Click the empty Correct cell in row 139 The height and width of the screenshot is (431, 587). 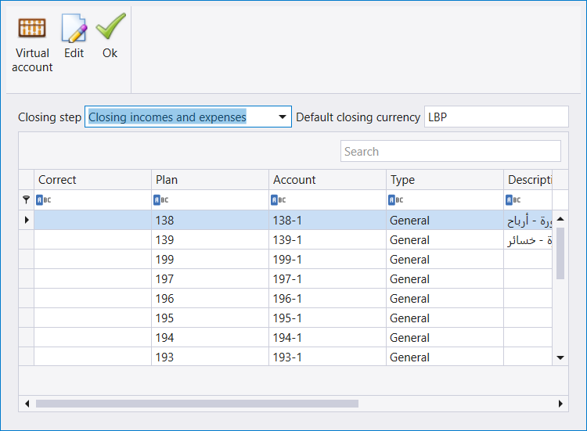pyautogui.click(x=93, y=239)
